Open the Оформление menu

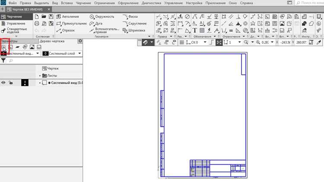point(128,3)
